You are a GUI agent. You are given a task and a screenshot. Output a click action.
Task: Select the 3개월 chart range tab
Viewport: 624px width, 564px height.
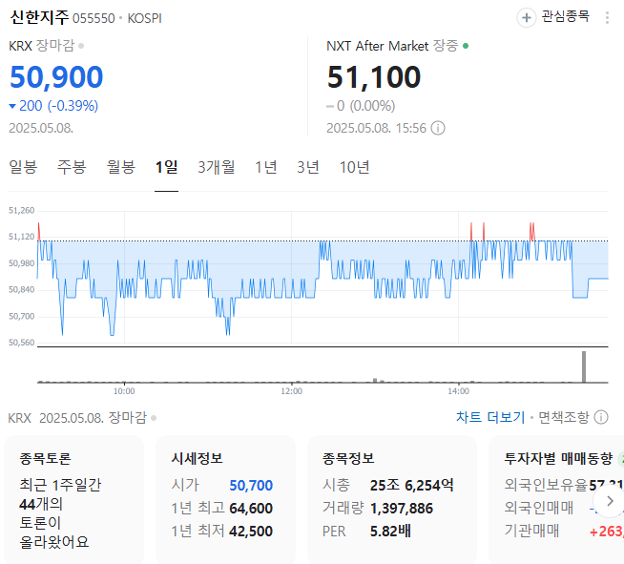click(x=216, y=167)
